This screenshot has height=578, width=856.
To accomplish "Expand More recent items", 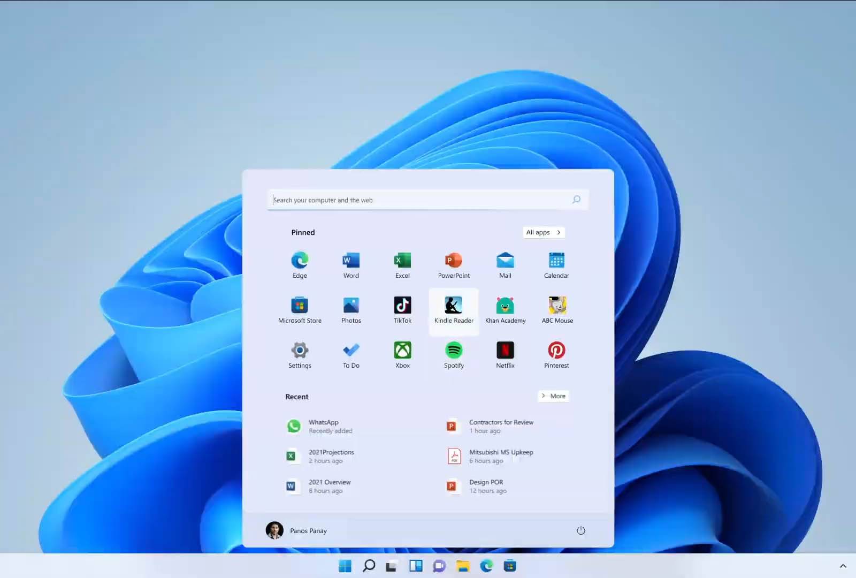I will [x=553, y=396].
